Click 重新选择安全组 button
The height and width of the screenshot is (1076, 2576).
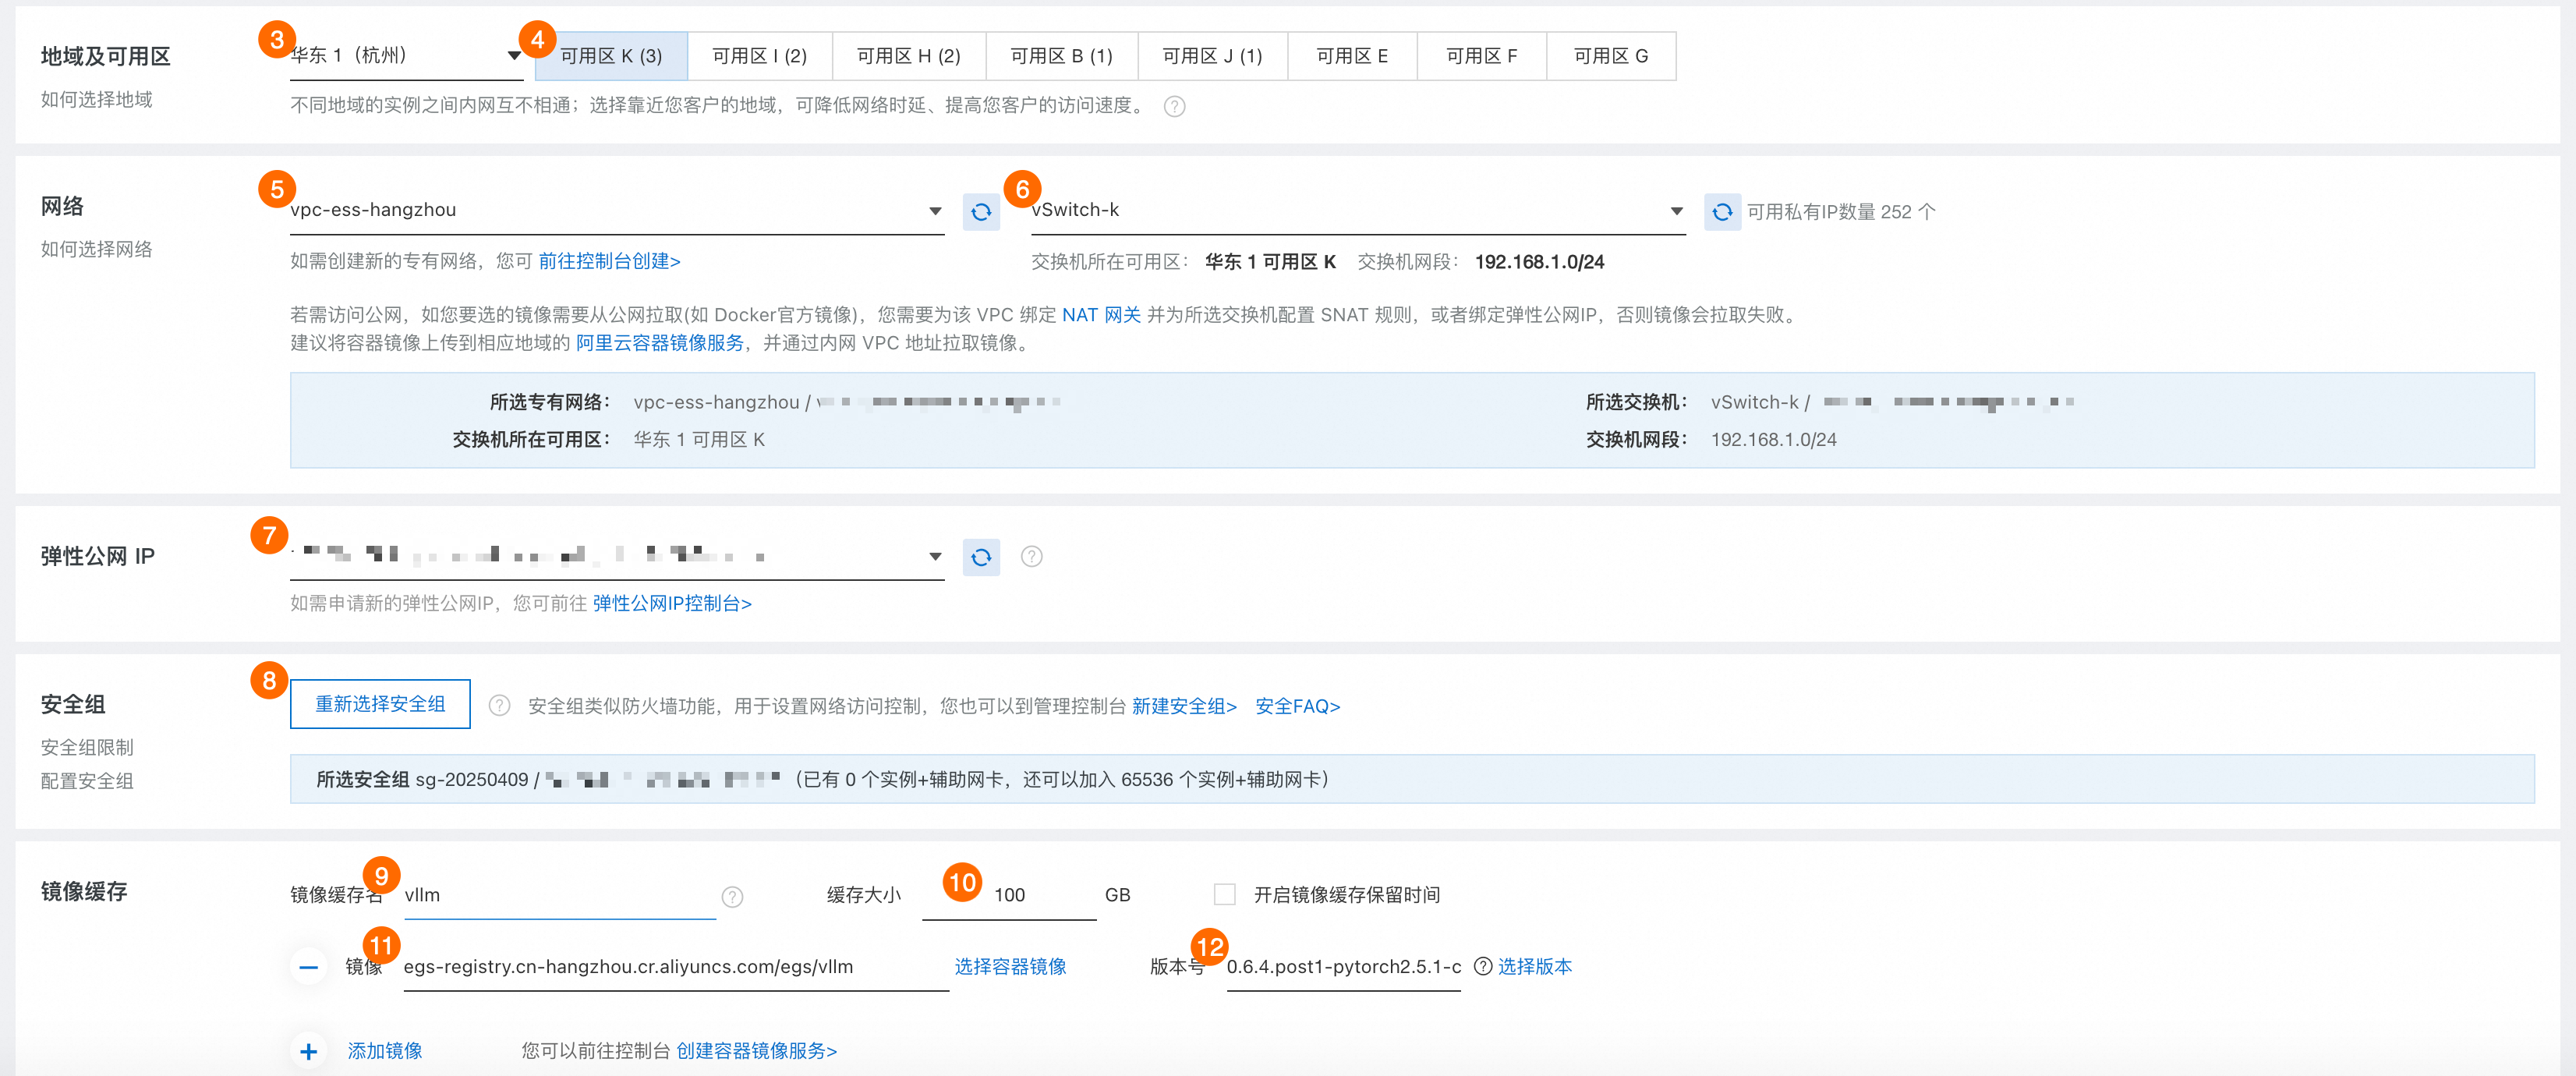[x=380, y=704]
